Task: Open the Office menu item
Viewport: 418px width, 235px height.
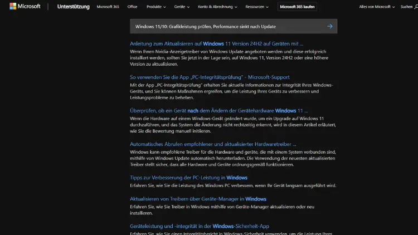Action: point(132,7)
